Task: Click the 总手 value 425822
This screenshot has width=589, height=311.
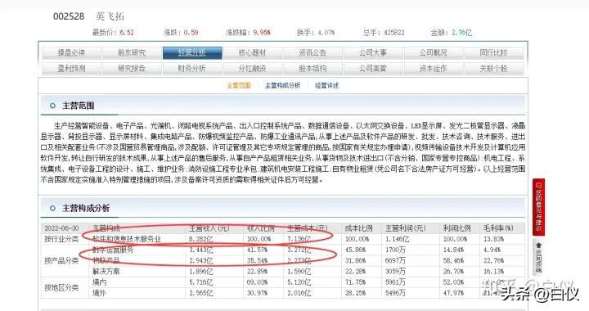Action: tap(394, 33)
